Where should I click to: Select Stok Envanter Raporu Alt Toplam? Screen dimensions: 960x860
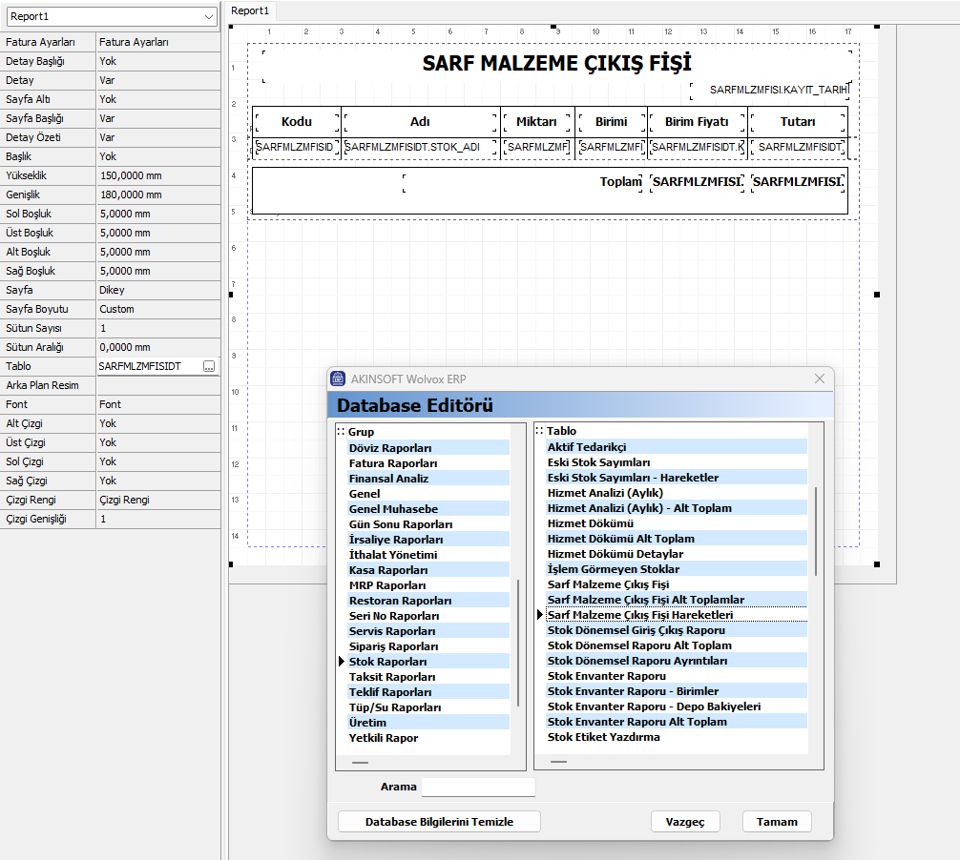tap(677, 722)
